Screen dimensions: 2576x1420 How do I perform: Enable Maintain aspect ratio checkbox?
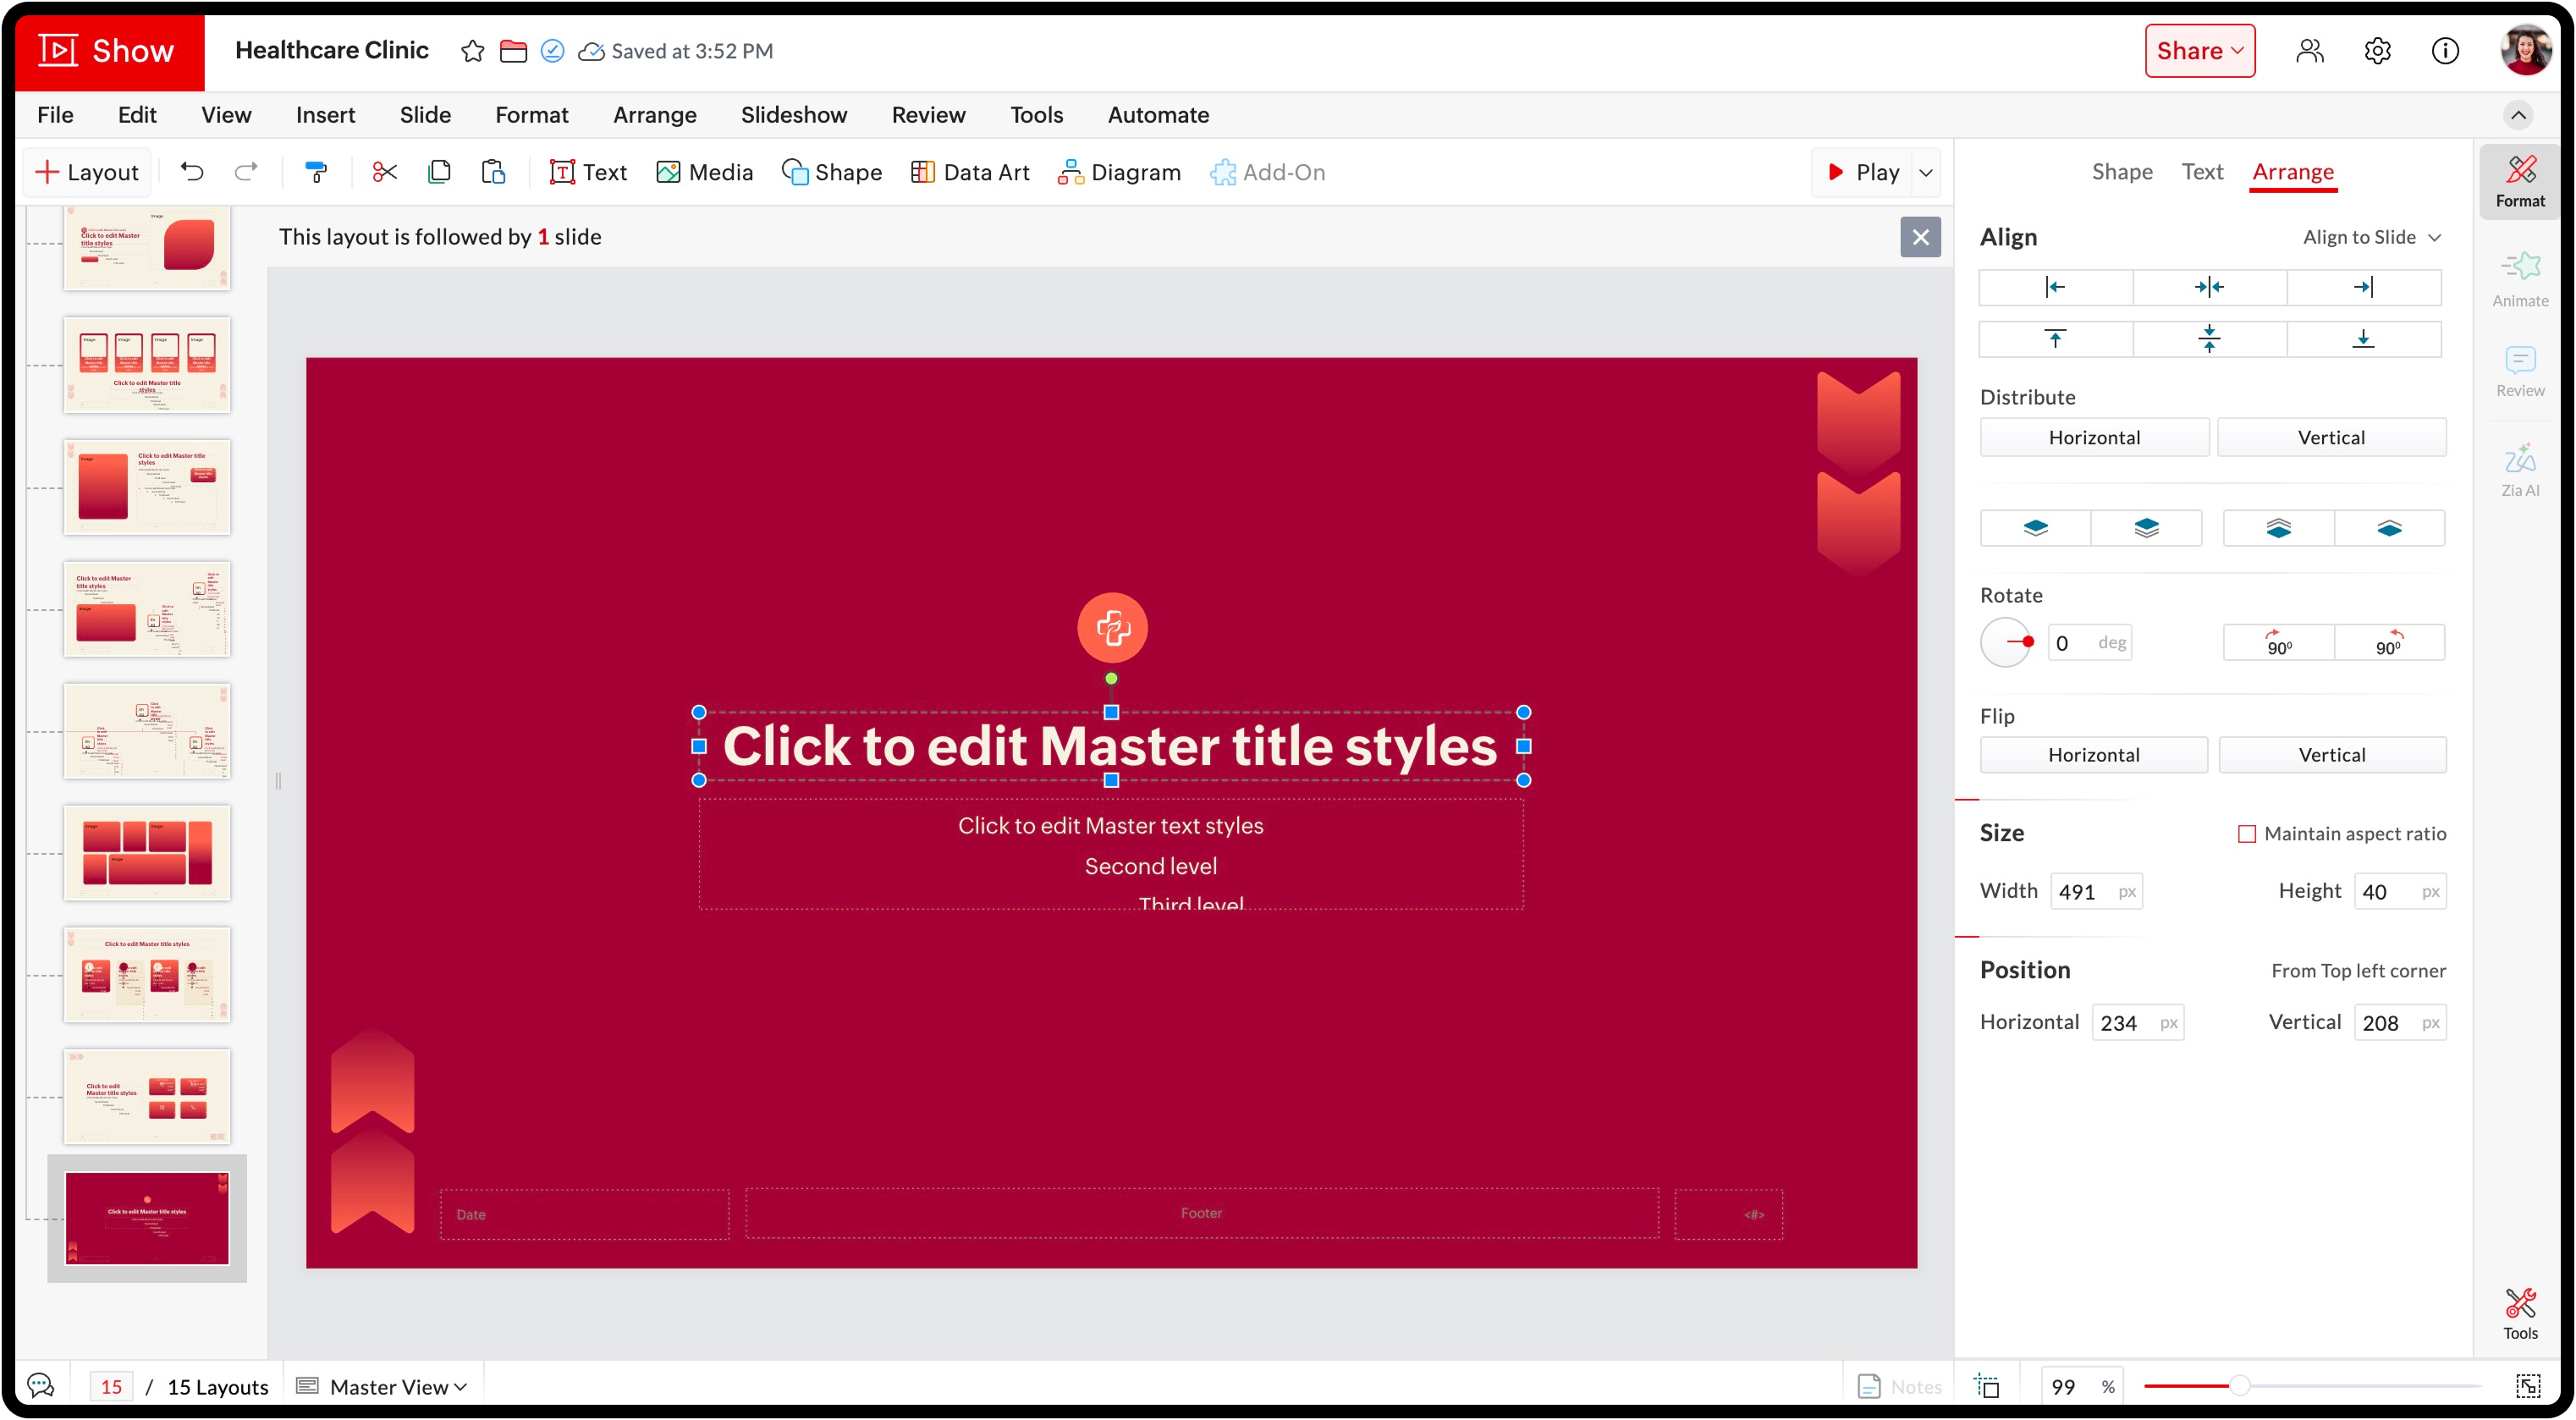pos(2246,834)
